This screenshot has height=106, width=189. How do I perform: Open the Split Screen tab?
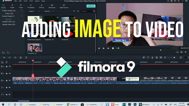(64, 6)
